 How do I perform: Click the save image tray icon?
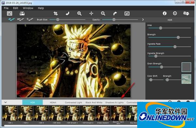click(x=22, y=13)
